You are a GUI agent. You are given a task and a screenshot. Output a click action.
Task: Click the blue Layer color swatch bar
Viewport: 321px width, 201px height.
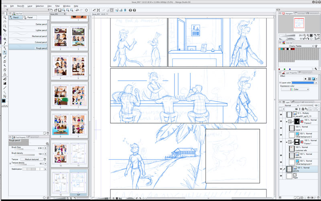(x=303, y=83)
